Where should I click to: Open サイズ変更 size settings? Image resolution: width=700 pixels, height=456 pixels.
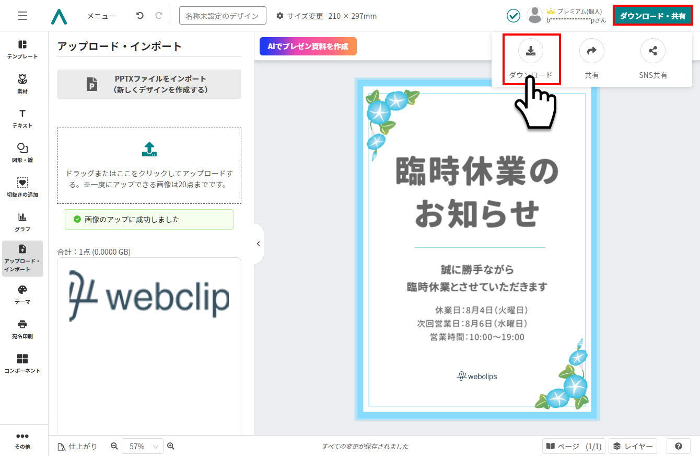pyautogui.click(x=326, y=16)
